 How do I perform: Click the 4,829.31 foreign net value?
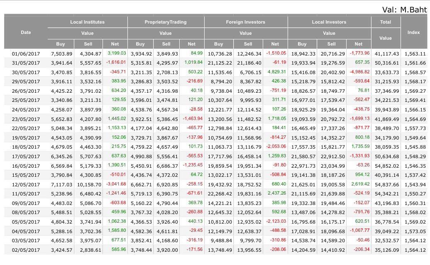click(276, 72)
